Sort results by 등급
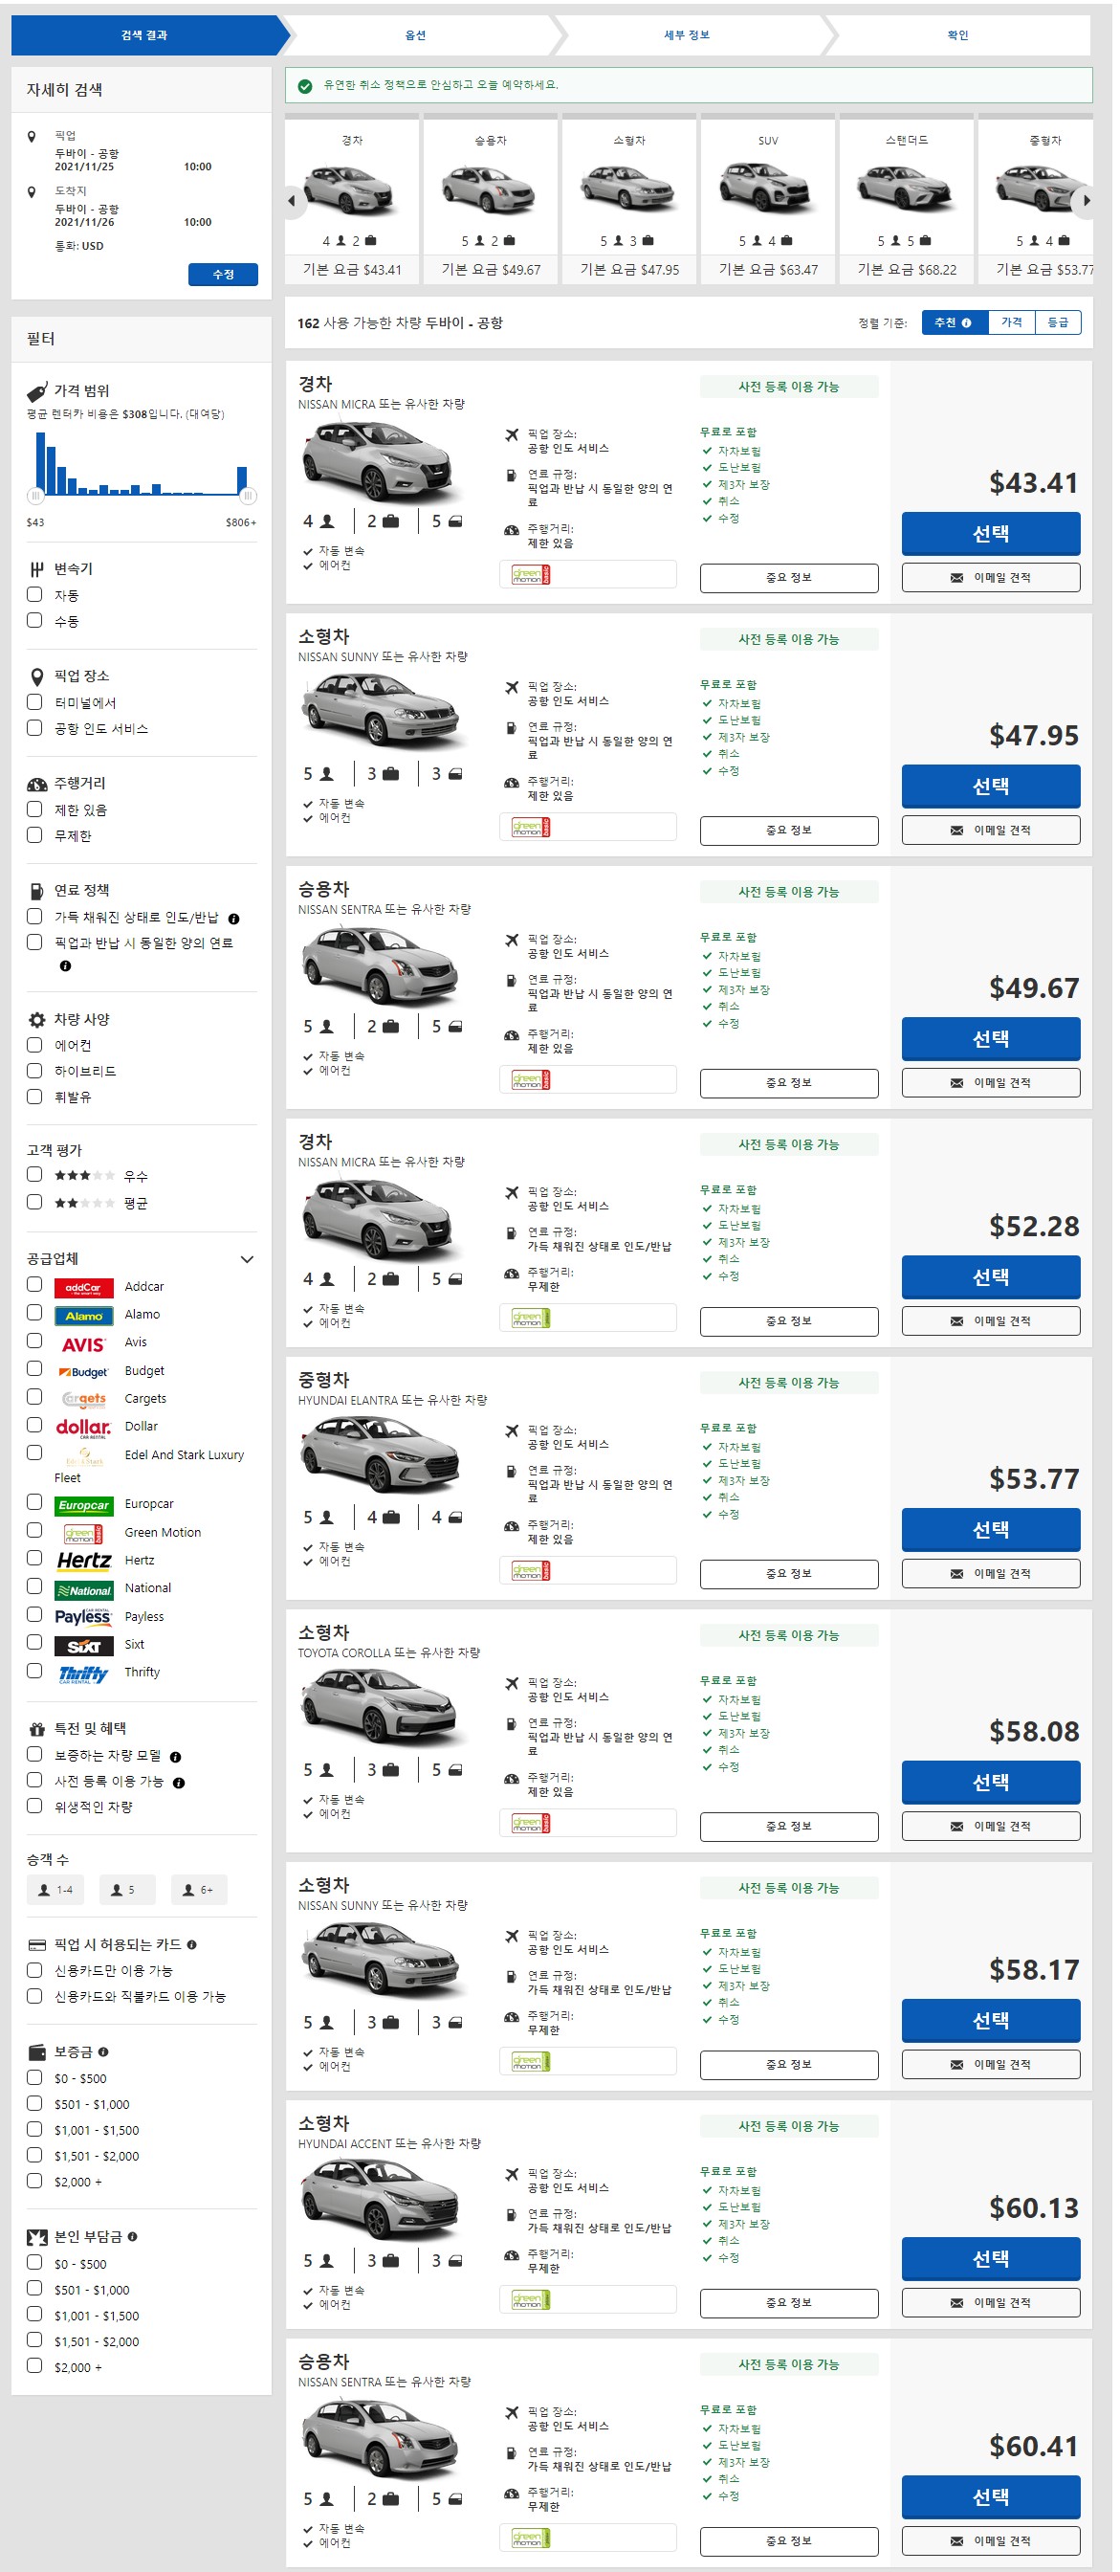The width and height of the screenshot is (1120, 2572). click(x=1058, y=322)
